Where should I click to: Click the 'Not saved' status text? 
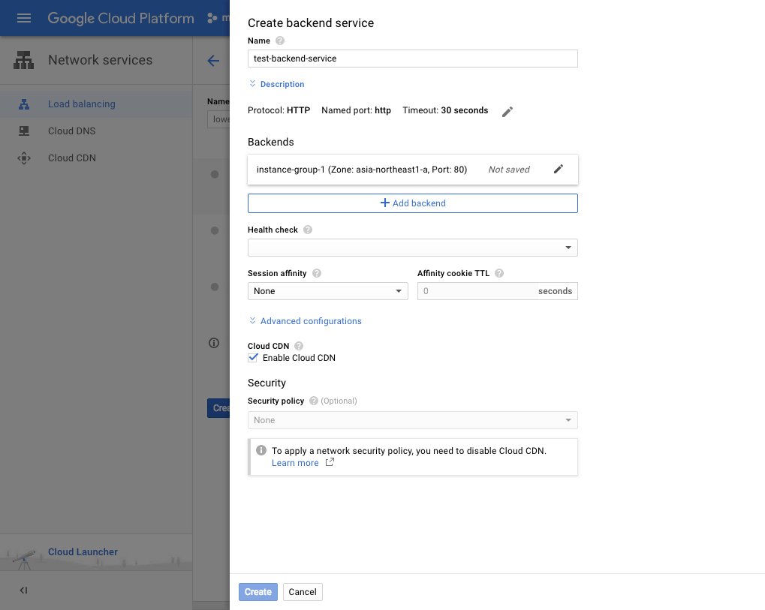tap(509, 170)
